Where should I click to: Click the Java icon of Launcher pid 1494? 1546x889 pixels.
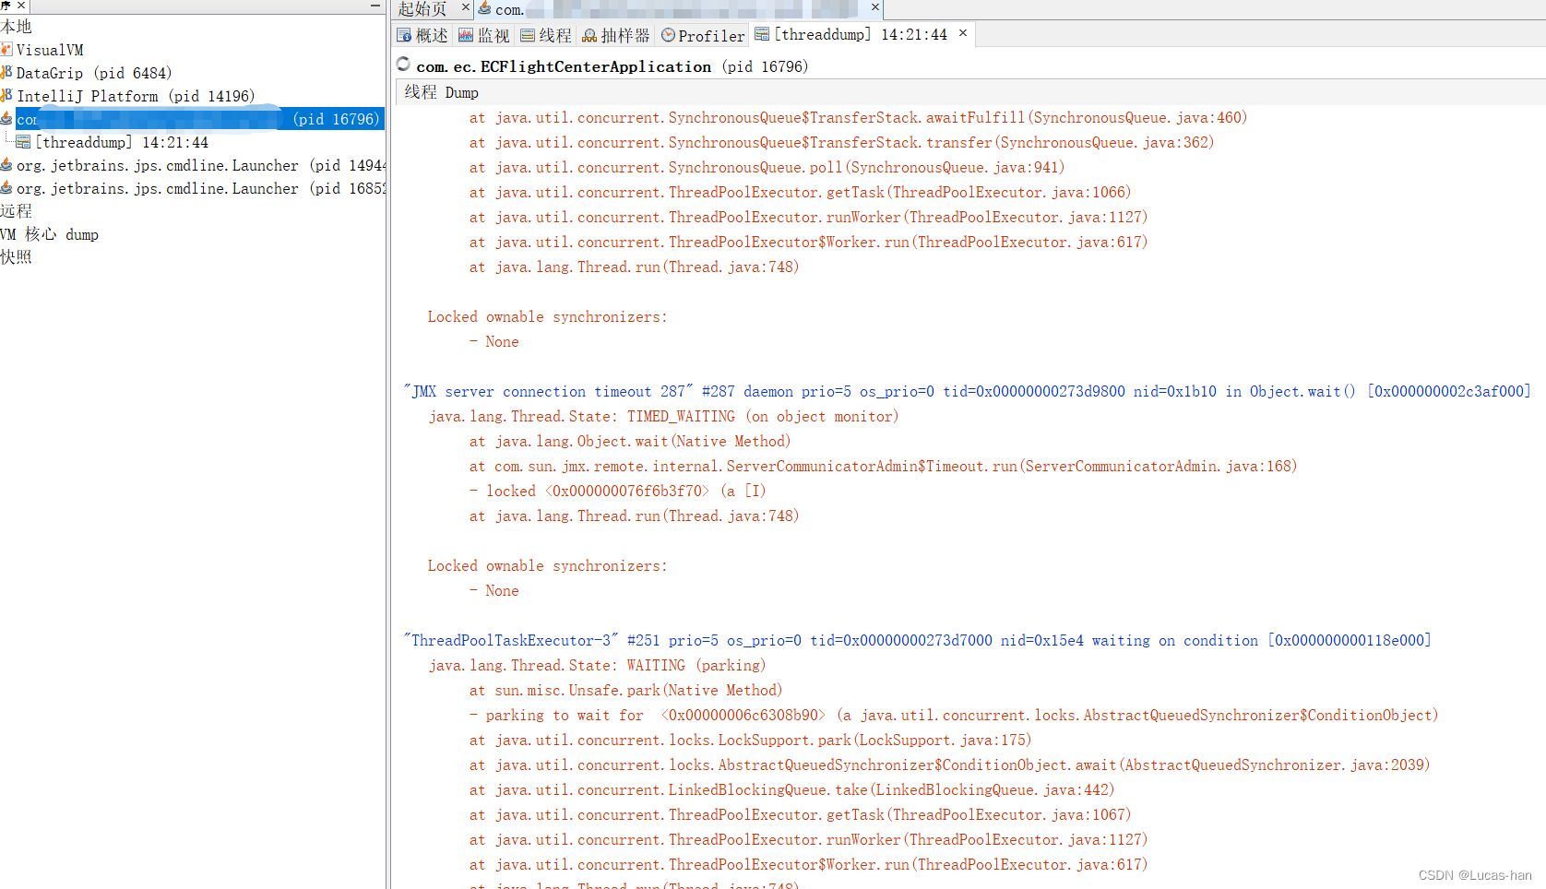(x=6, y=165)
